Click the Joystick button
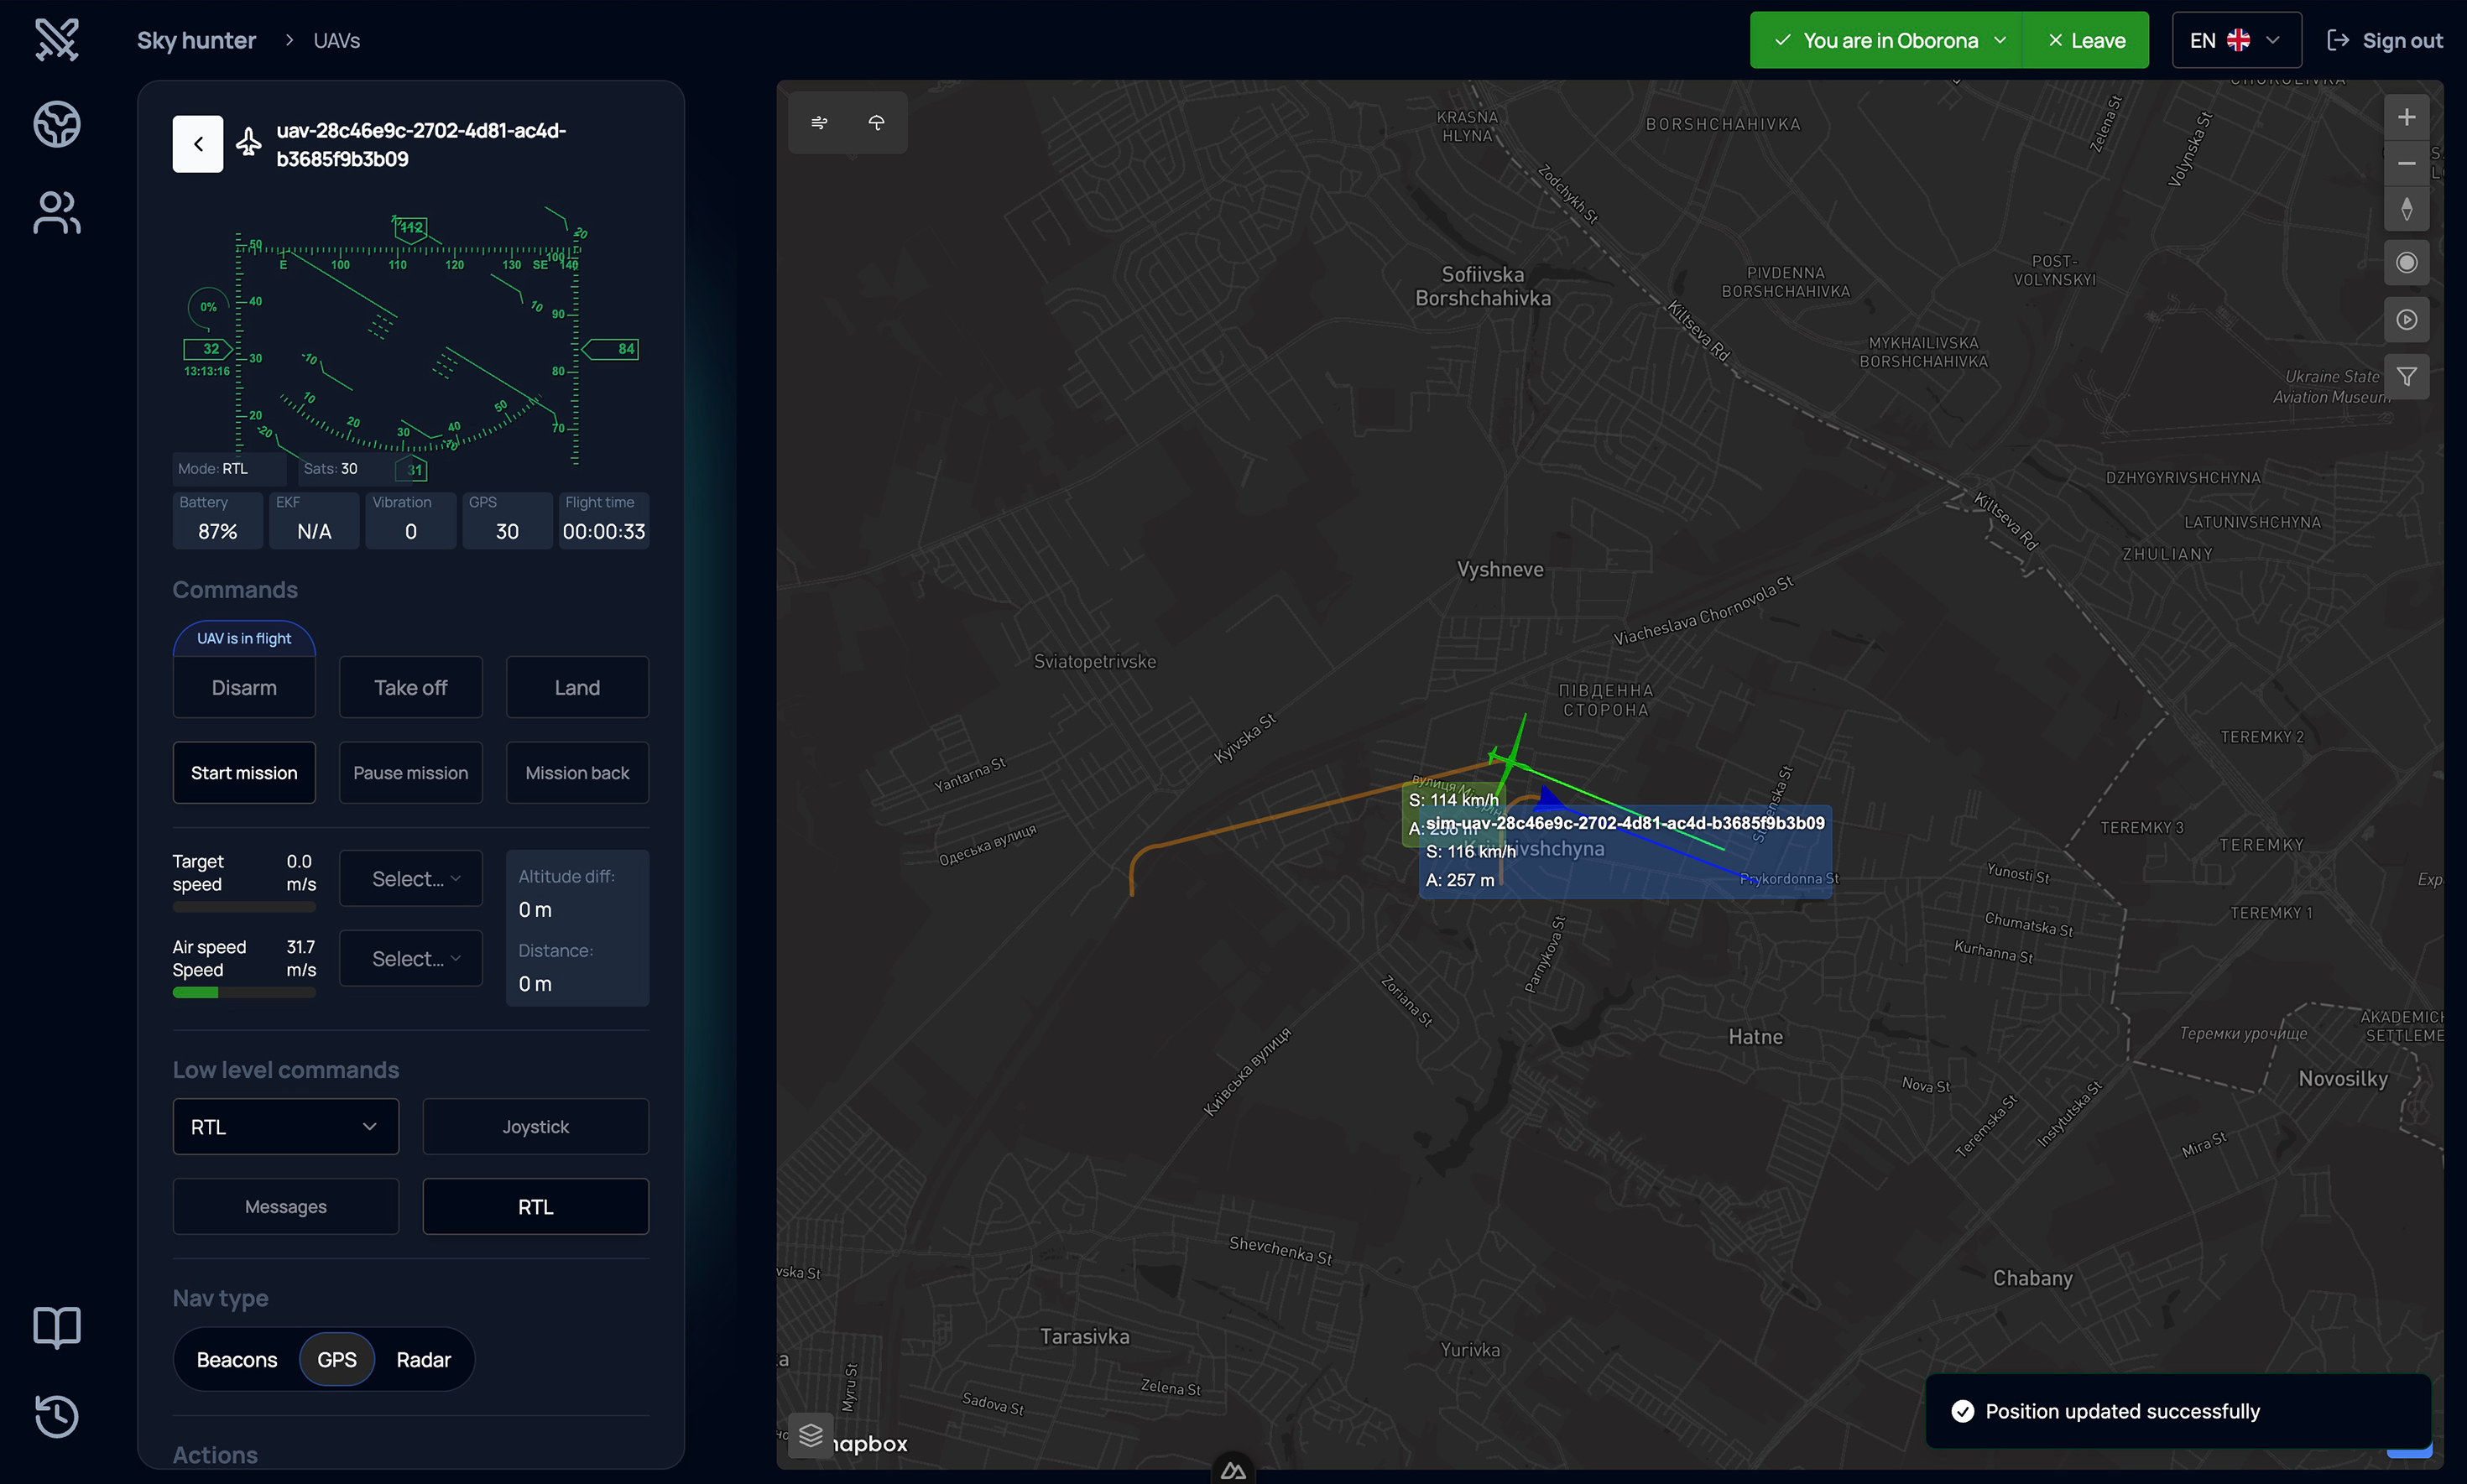 tap(535, 1126)
